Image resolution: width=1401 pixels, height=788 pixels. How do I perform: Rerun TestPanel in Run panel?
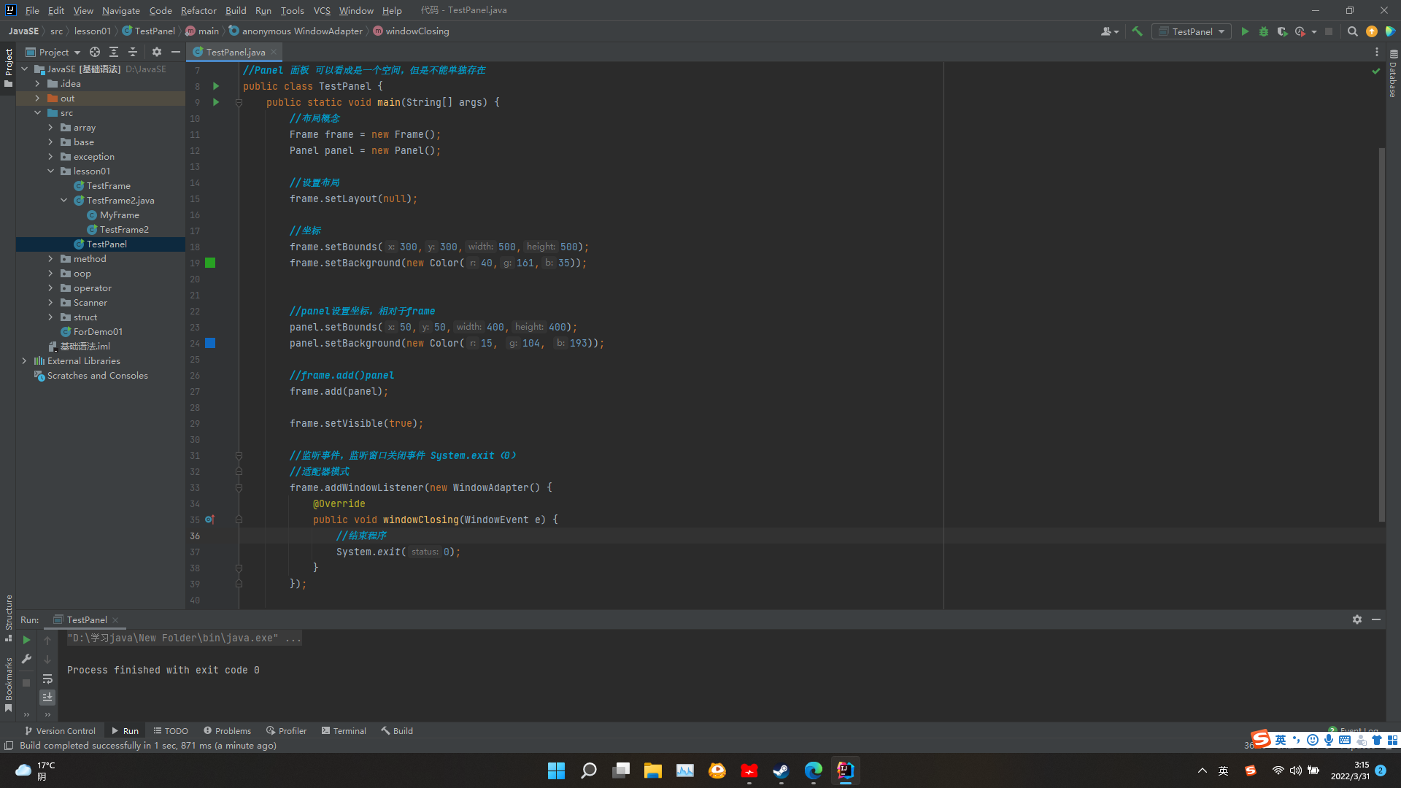pos(26,640)
